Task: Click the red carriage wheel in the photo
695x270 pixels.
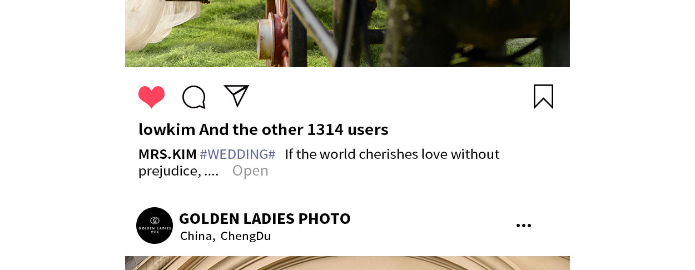Action: click(x=274, y=33)
